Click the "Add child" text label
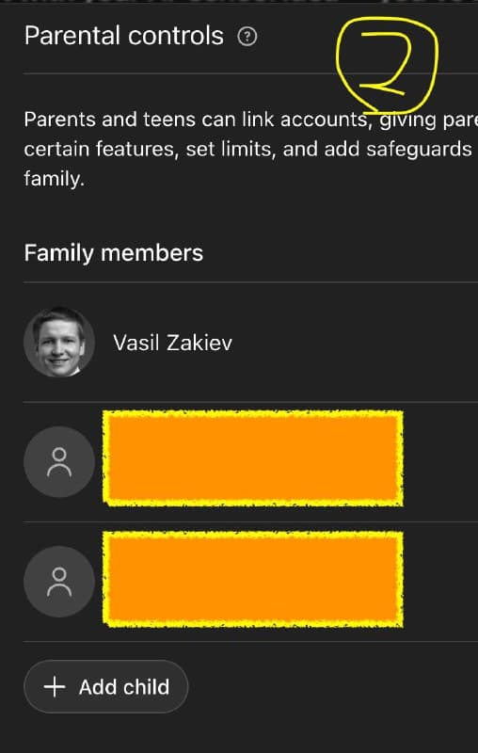Image resolution: width=478 pixels, height=753 pixels. [124, 687]
